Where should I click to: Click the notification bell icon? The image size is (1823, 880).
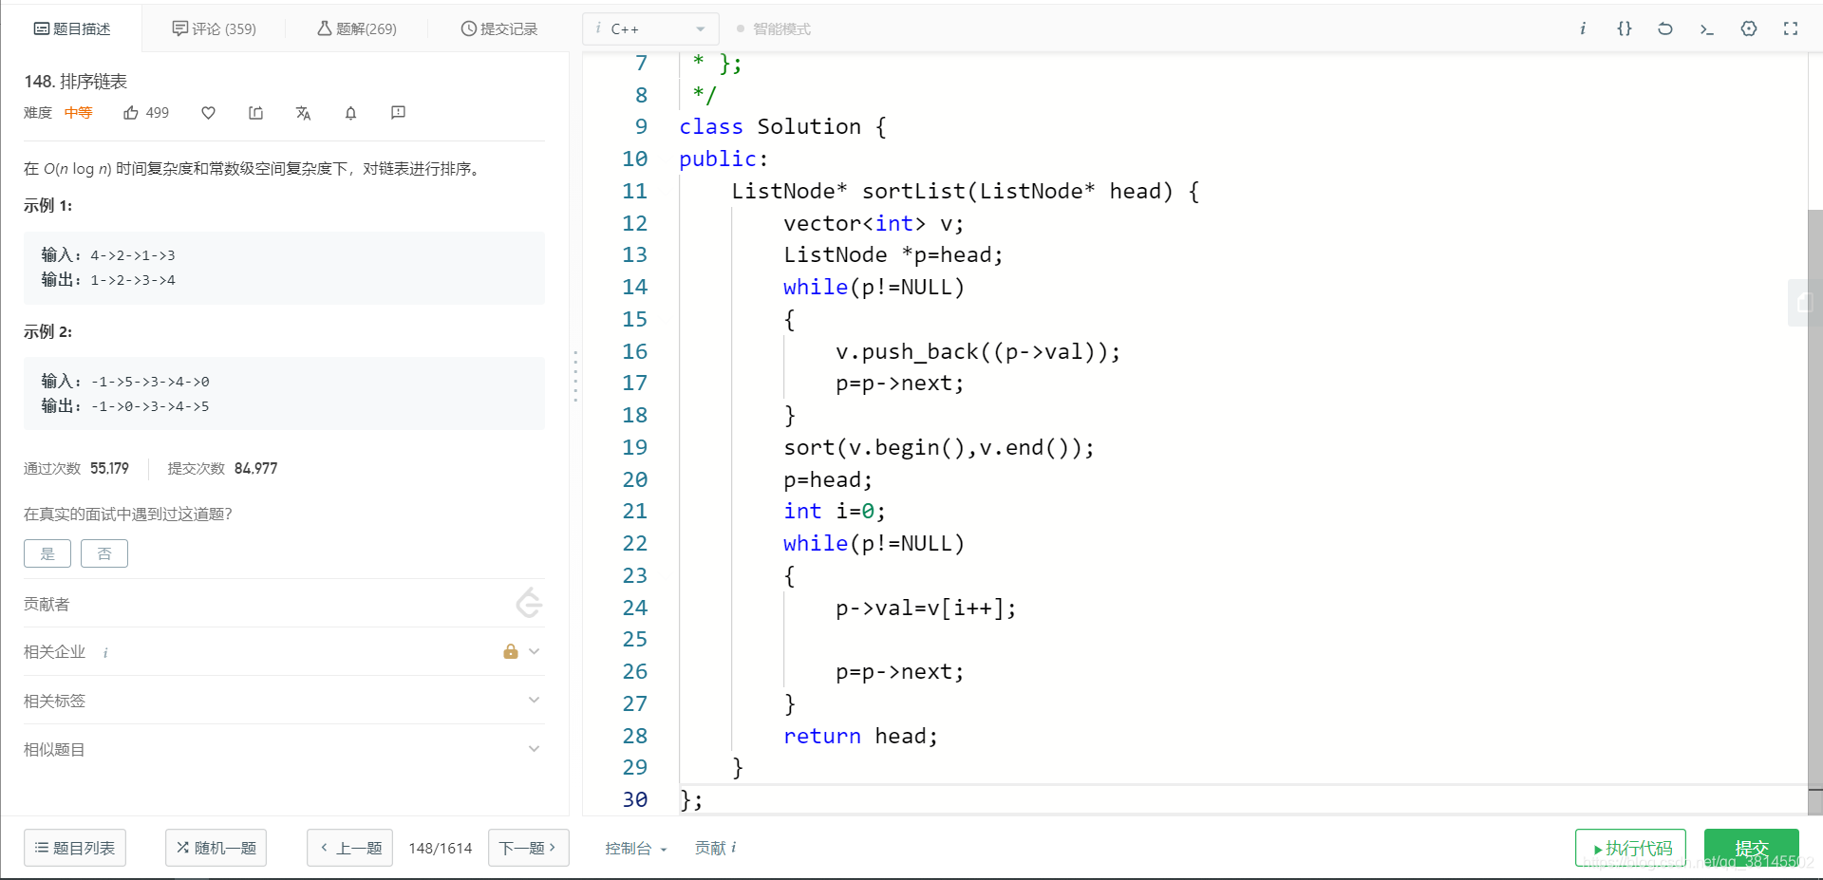tap(350, 113)
